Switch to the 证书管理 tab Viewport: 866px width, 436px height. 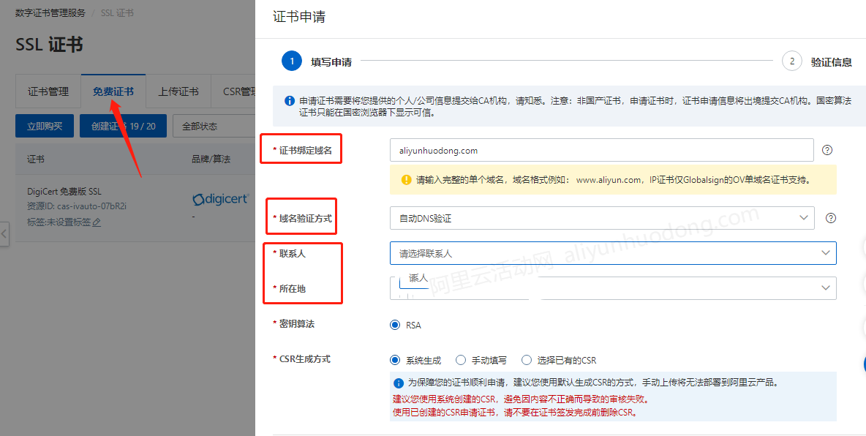48,91
